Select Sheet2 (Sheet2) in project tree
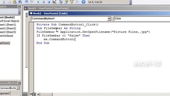 8,29
